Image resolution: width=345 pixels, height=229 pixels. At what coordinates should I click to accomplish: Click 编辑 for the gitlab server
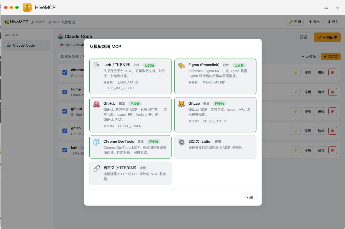pyautogui.click(x=321, y=131)
